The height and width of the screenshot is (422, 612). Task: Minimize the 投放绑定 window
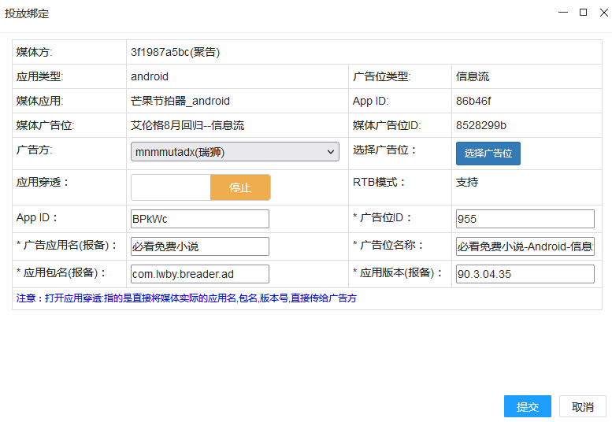(x=563, y=13)
